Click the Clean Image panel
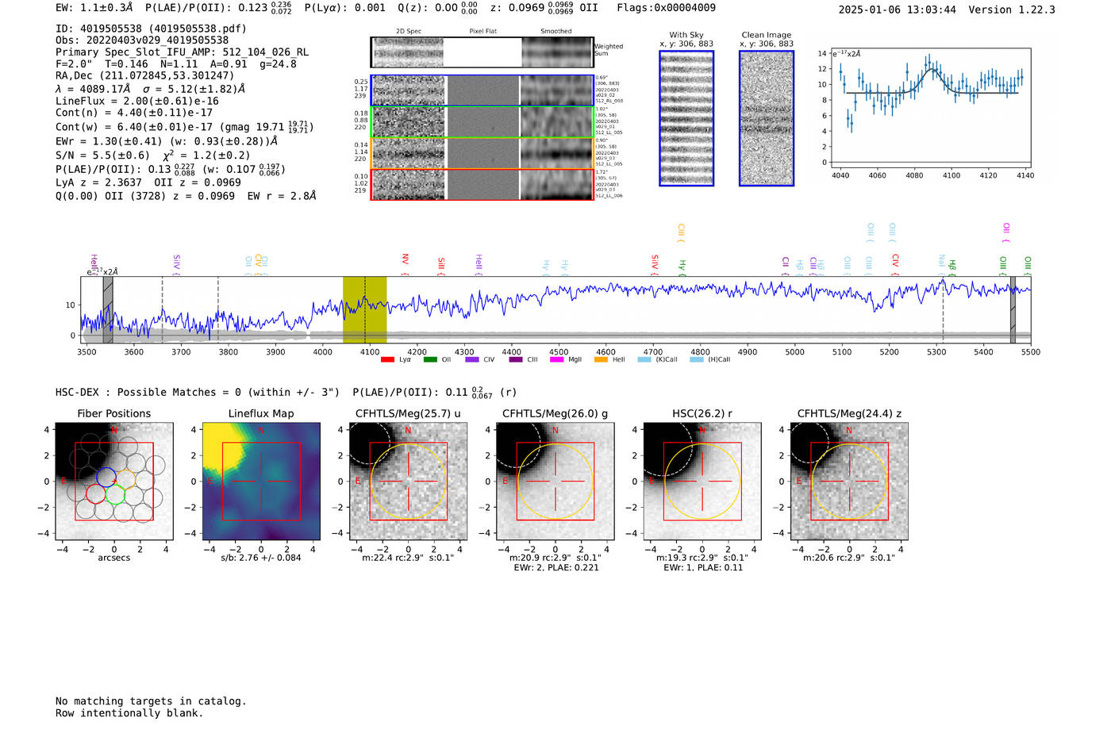 point(767,118)
